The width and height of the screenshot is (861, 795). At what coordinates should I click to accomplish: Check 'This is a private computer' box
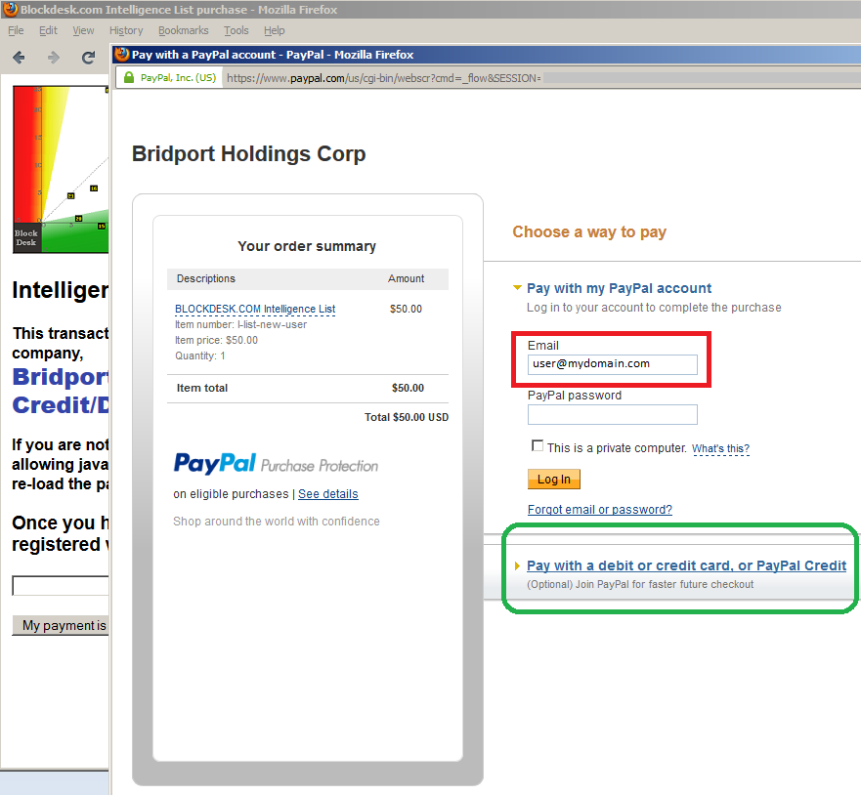(537, 446)
